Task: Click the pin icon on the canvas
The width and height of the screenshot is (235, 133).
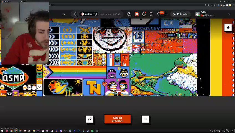Action: pyautogui.click(x=228, y=27)
